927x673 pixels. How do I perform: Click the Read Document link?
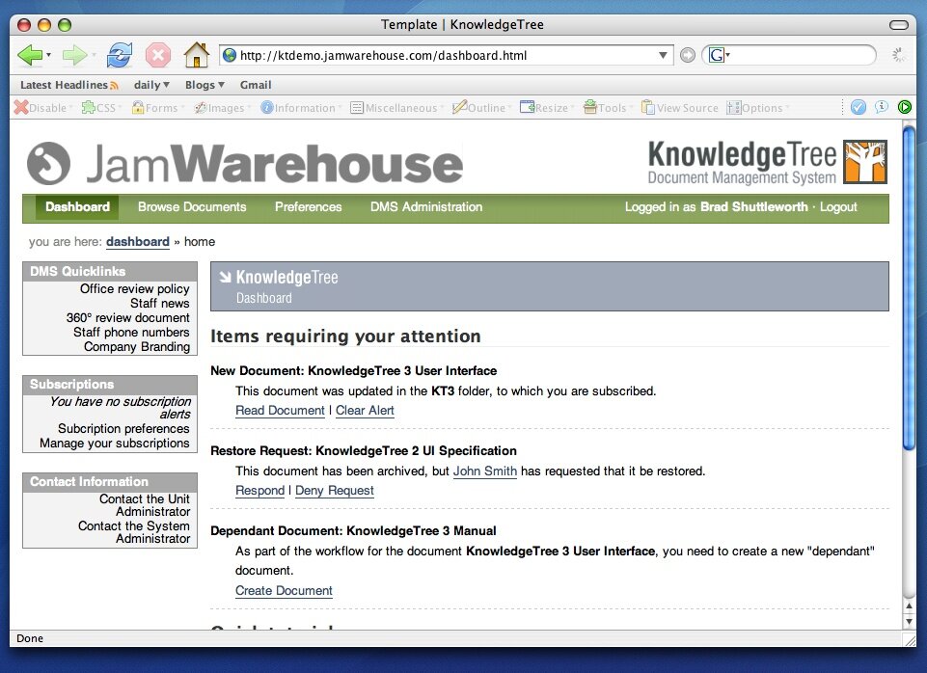280,411
